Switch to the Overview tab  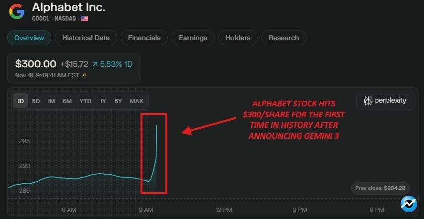pyautogui.click(x=29, y=38)
